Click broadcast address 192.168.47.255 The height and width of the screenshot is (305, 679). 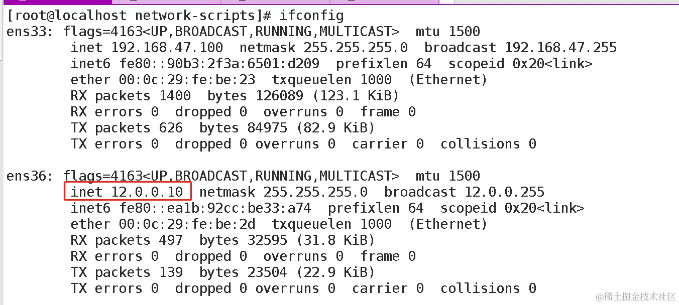[x=561, y=48]
